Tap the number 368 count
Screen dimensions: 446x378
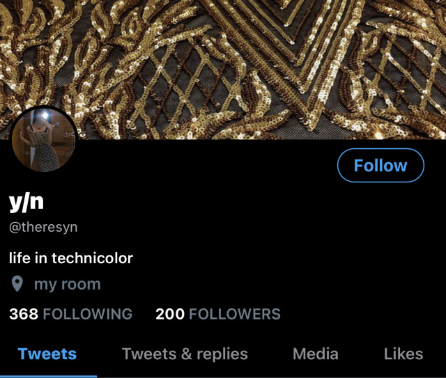tap(24, 314)
